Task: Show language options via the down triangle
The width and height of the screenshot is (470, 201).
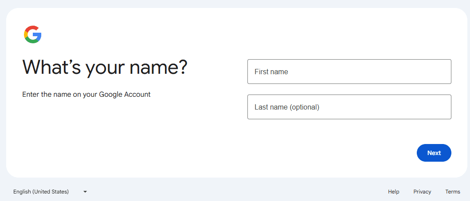Action: (x=85, y=192)
